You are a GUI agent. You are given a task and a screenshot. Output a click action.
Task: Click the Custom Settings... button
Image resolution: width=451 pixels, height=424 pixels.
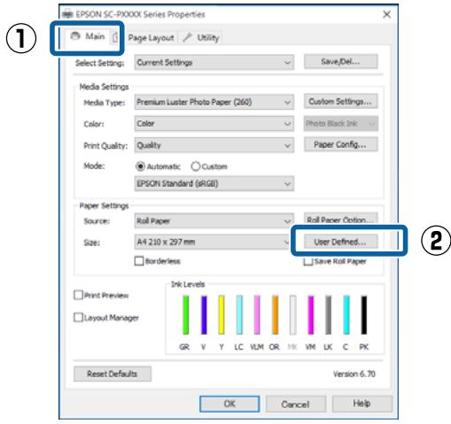coord(340,101)
